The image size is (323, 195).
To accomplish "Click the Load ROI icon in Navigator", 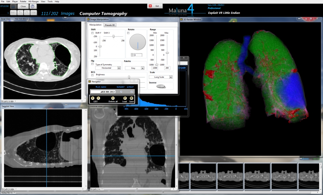I will click(125, 98).
